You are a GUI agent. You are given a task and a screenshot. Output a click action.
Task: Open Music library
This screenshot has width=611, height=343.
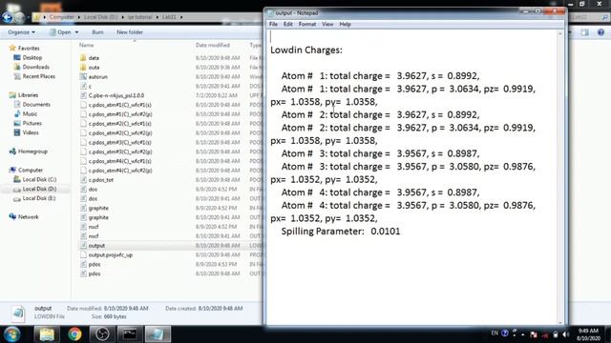click(30, 113)
